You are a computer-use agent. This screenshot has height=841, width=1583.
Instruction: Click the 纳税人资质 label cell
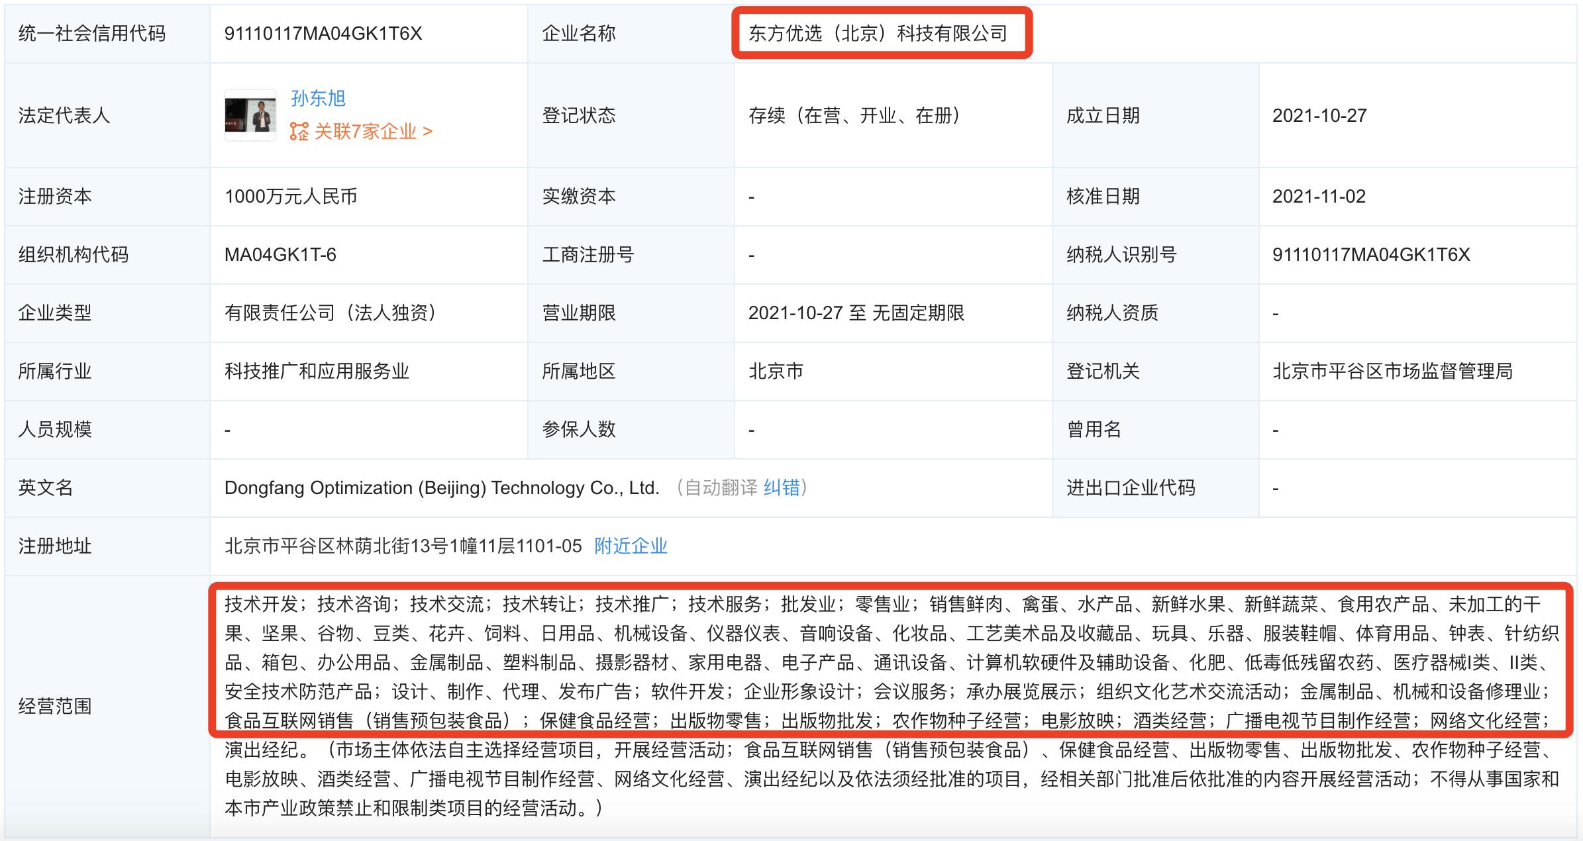pos(1155,313)
